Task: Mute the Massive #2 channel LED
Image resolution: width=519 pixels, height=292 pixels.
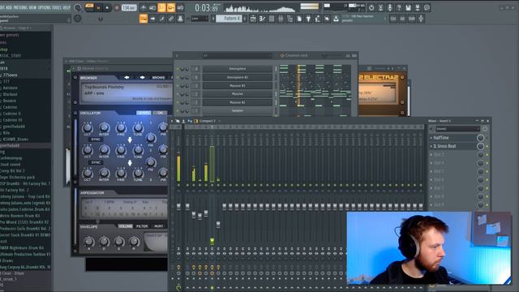Action: tap(178, 103)
